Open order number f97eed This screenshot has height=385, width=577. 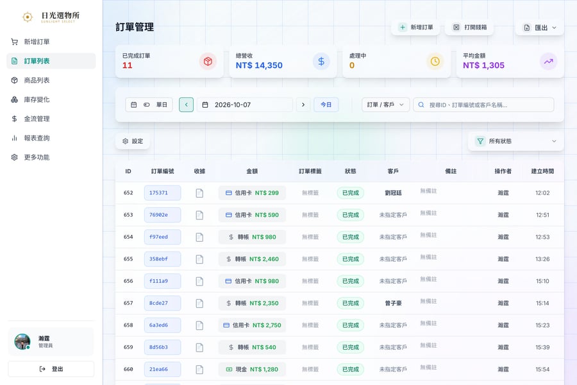163,237
